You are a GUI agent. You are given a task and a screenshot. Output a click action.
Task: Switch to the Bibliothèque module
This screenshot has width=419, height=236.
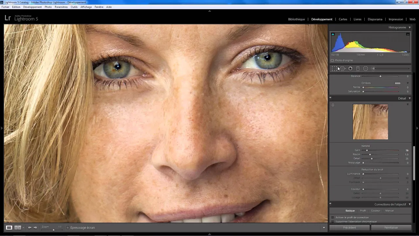(x=297, y=19)
